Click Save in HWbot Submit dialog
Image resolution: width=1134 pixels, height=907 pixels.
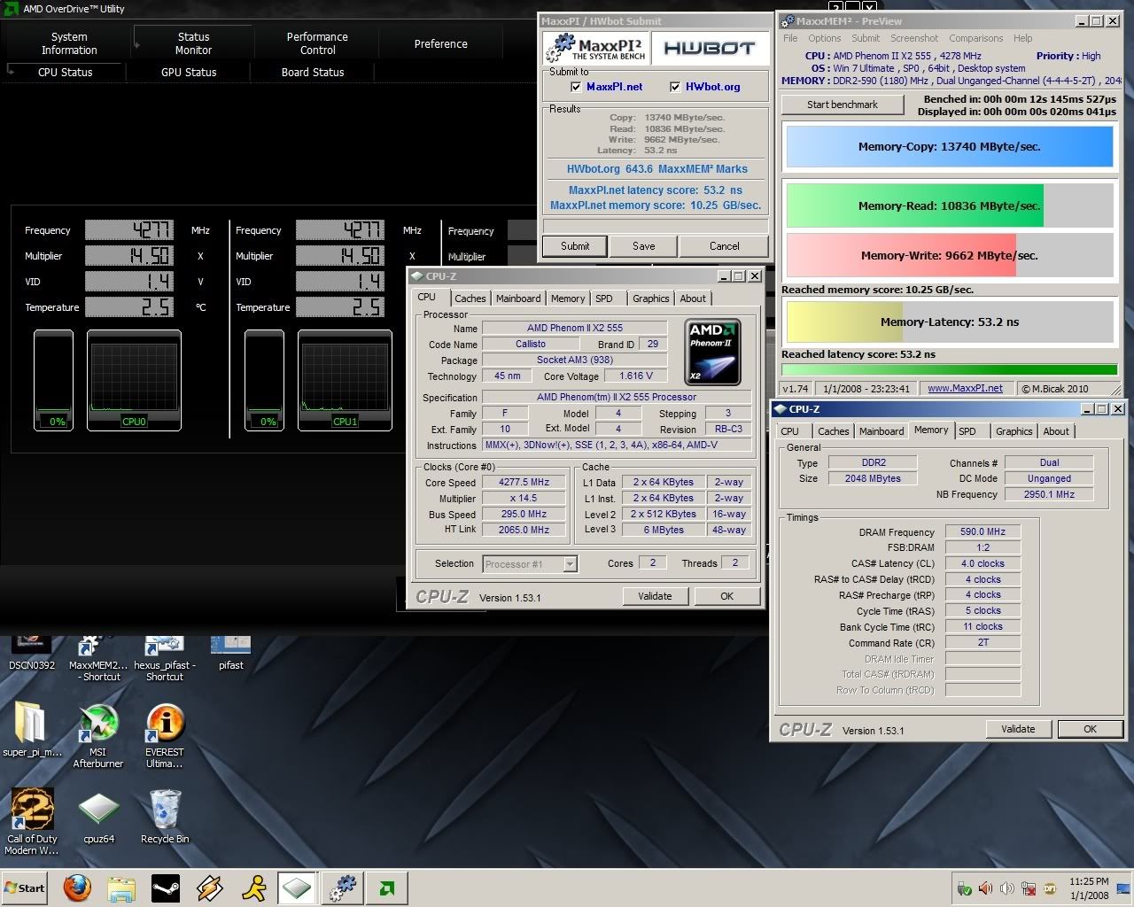tap(644, 246)
